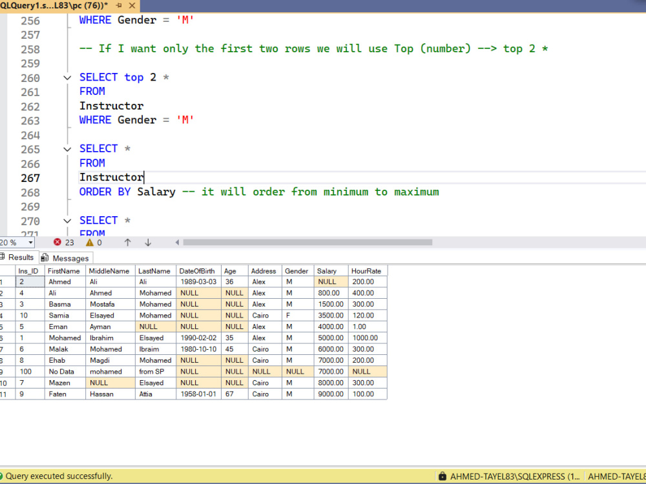Select the No Data first name cell
This screenshot has width=646, height=484.
65,372
